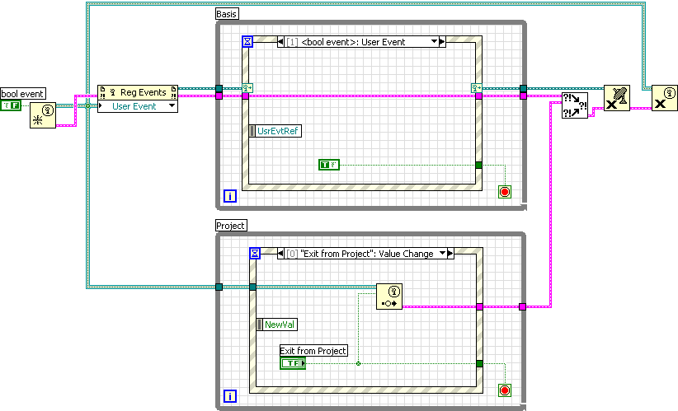Click right dynamic event terminal in Basis structure
678x411 pixels.
tap(476, 88)
